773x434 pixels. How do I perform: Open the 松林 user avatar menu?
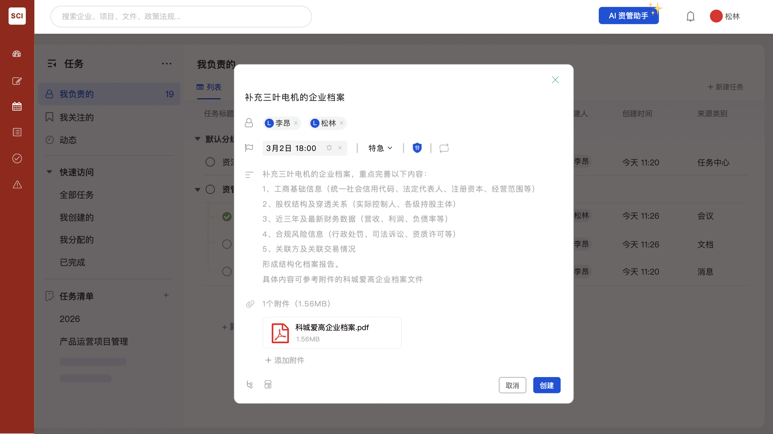[725, 16]
